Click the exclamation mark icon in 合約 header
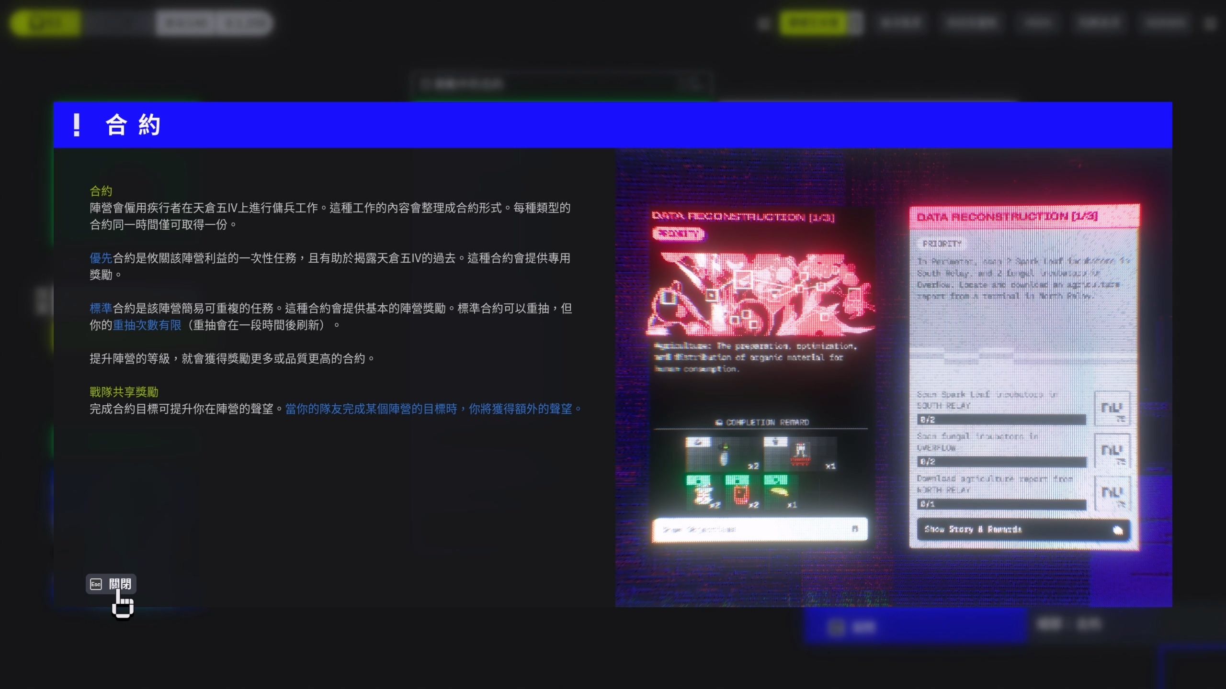This screenshot has height=689, width=1226. point(76,125)
